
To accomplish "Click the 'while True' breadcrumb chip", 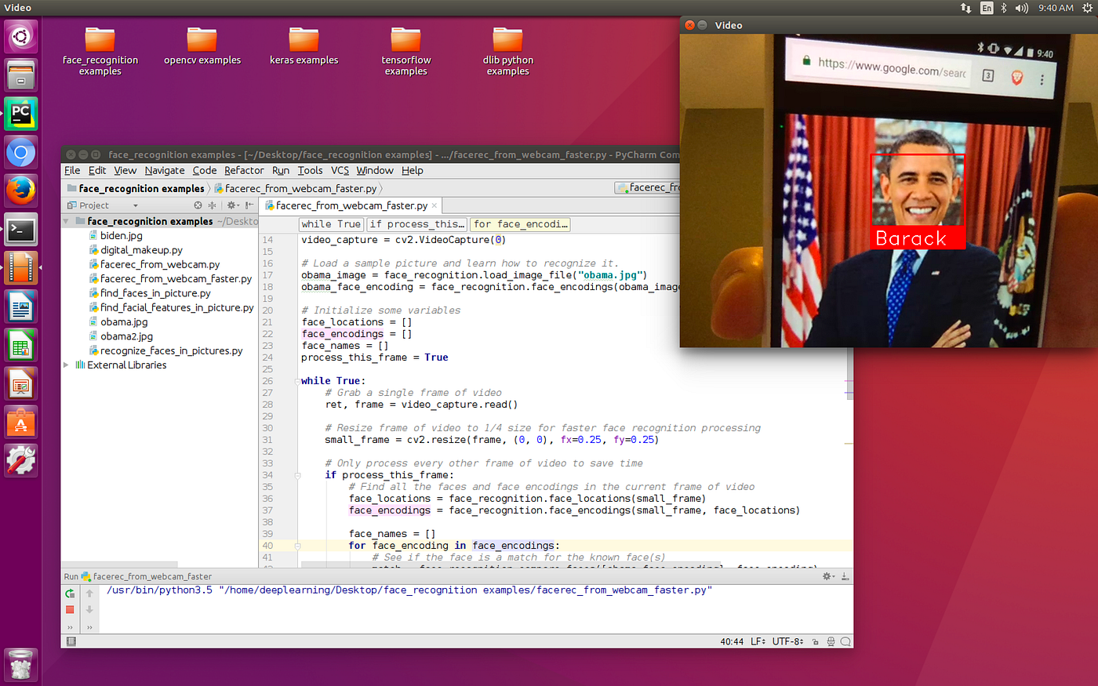I will coord(330,224).
